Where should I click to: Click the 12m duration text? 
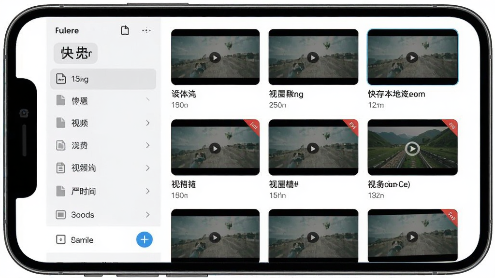coord(376,105)
